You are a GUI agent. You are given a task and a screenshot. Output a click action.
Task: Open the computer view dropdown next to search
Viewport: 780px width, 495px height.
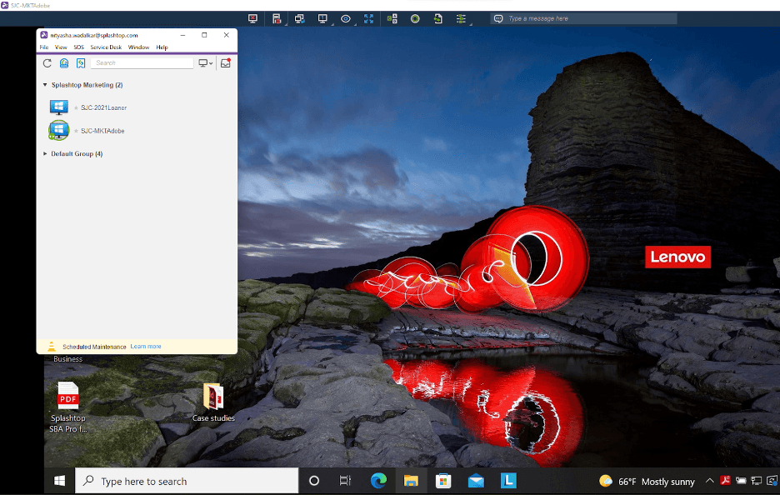(205, 62)
